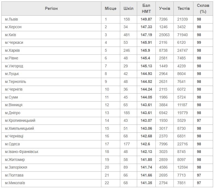Click the м.Івано-Франківськ region name
215x188 pixels.
click(22, 152)
